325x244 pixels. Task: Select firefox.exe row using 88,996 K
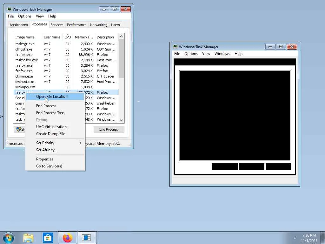pos(66,55)
